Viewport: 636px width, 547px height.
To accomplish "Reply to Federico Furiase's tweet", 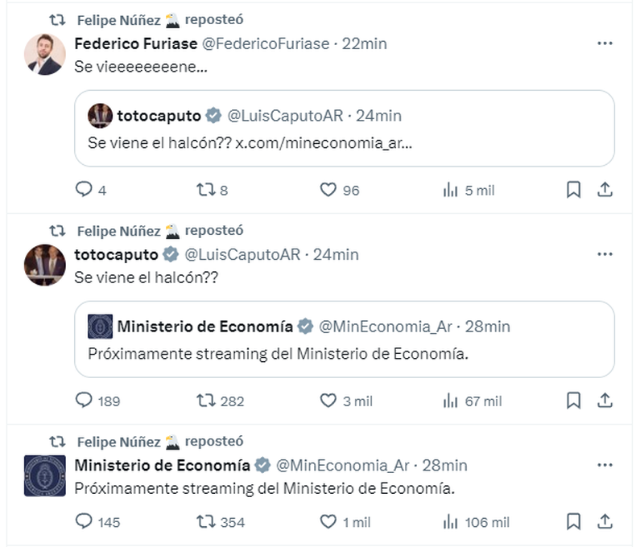I will 85,190.
